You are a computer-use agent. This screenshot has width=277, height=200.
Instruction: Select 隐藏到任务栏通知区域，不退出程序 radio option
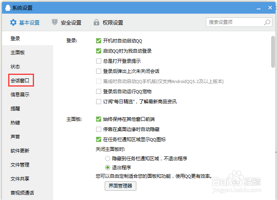tap(107, 158)
